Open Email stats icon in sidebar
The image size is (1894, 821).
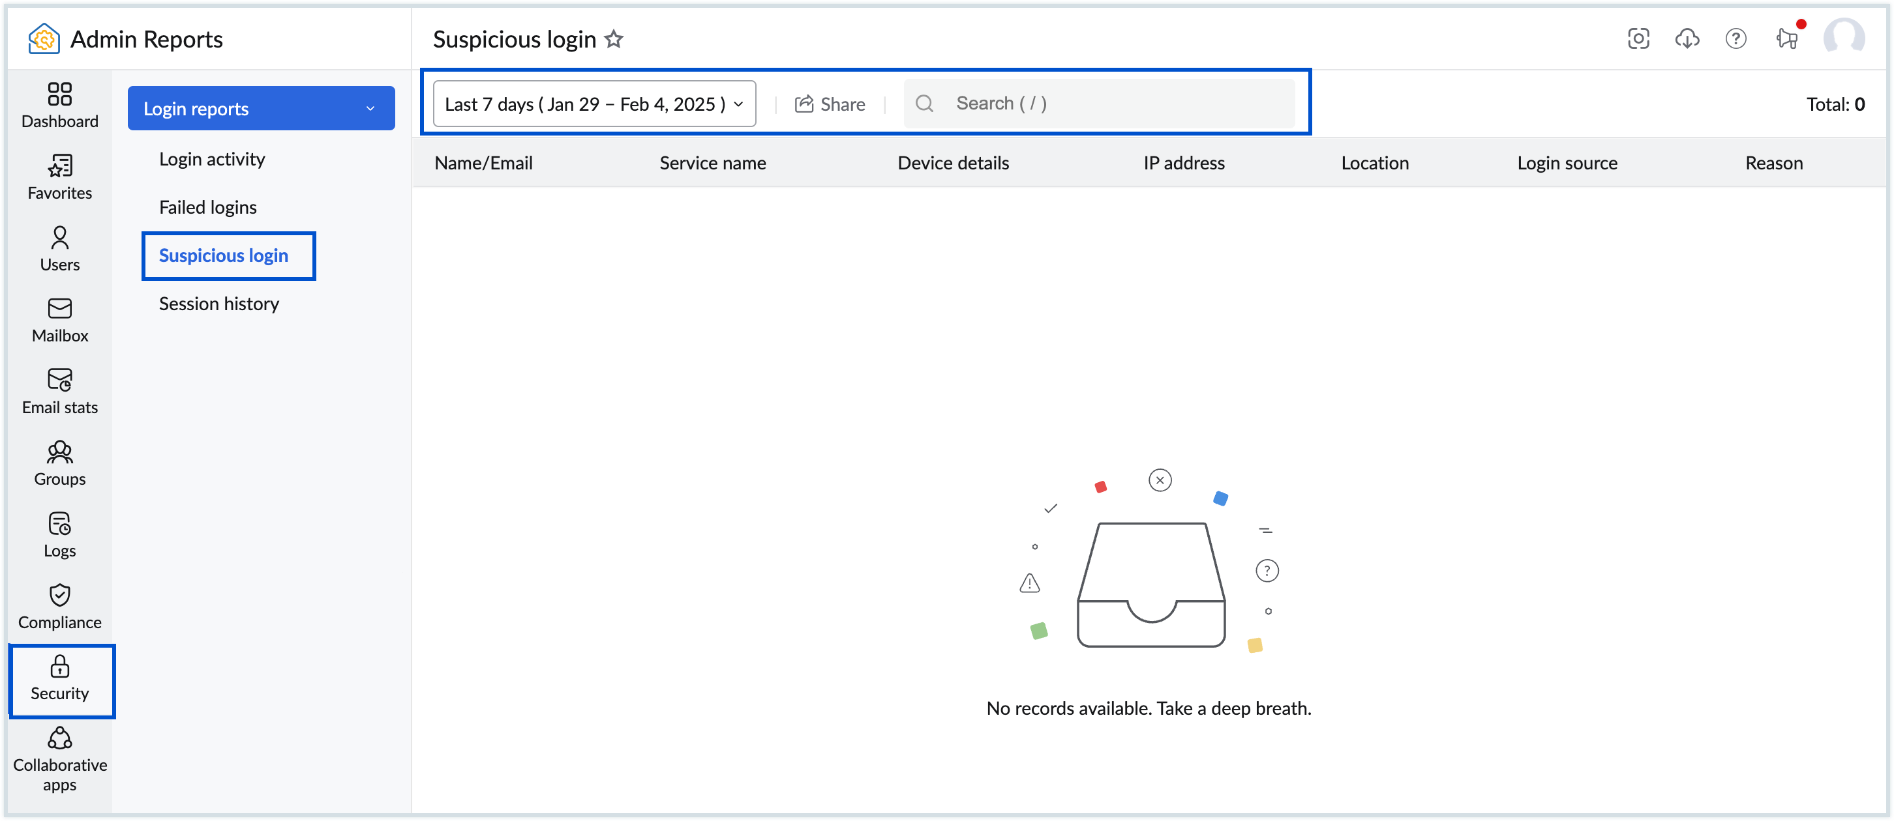pyautogui.click(x=58, y=388)
